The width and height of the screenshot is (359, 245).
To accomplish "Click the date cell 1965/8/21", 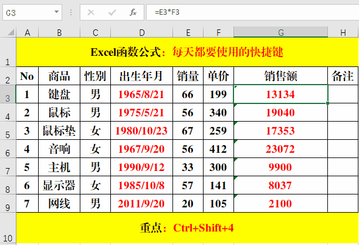I will pyautogui.click(x=141, y=94).
